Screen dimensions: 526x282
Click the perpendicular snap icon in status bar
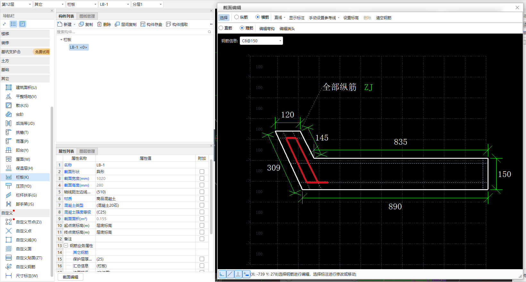238,274
